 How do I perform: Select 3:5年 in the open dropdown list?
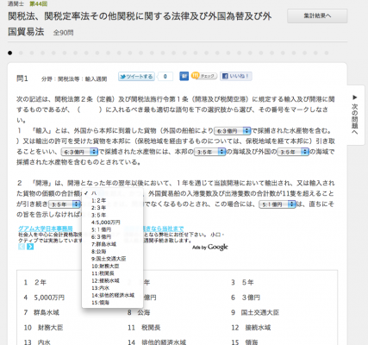pos(113,215)
